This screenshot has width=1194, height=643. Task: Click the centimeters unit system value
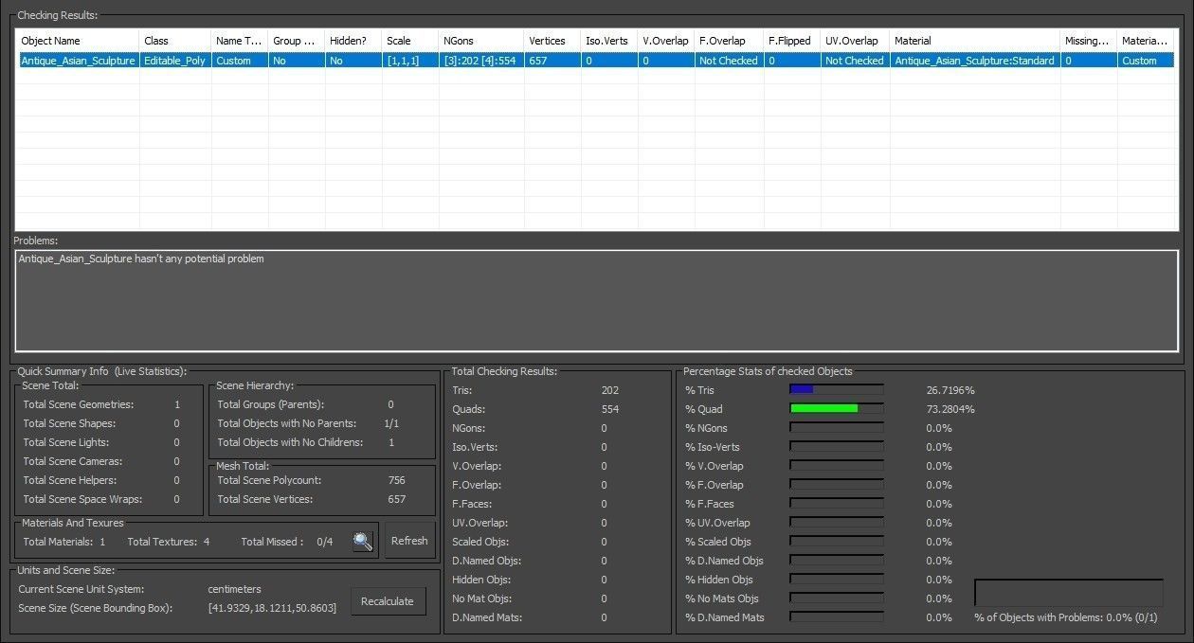point(234,589)
